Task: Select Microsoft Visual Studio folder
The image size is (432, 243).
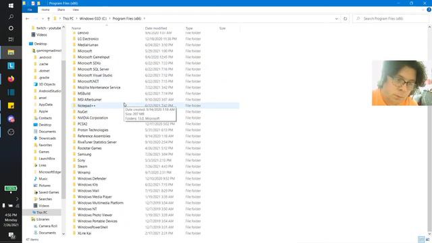Action: (94, 75)
